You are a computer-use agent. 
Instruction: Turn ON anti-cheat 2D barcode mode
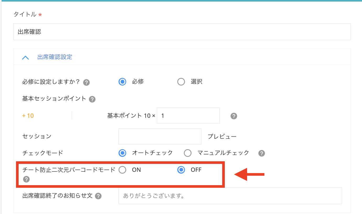pyautogui.click(x=122, y=170)
